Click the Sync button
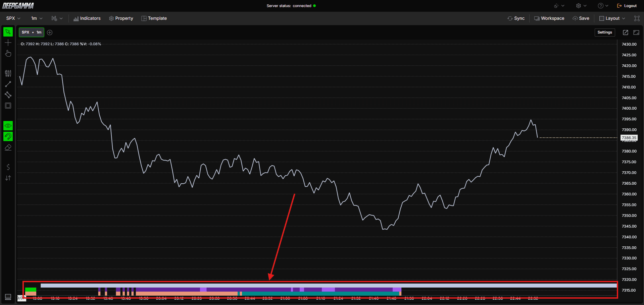 (516, 18)
